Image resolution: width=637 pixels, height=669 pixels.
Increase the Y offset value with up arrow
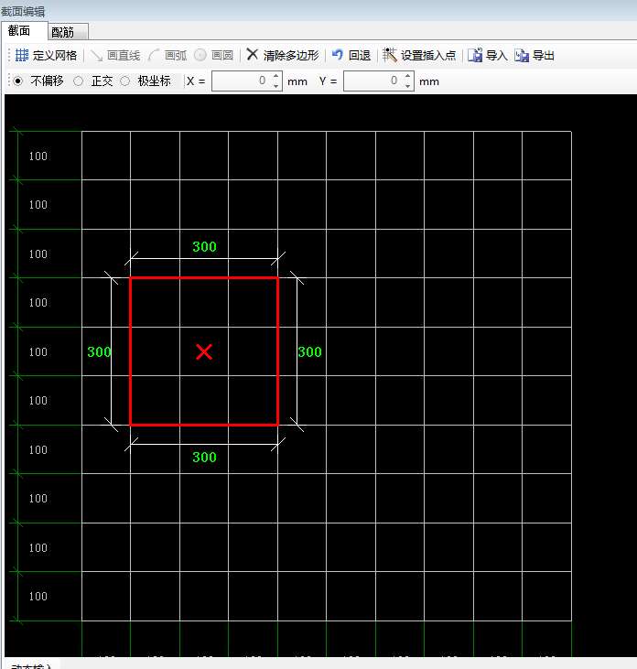[408, 77]
